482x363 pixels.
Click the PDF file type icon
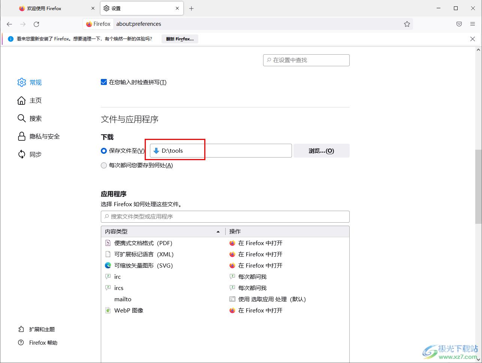(108, 243)
